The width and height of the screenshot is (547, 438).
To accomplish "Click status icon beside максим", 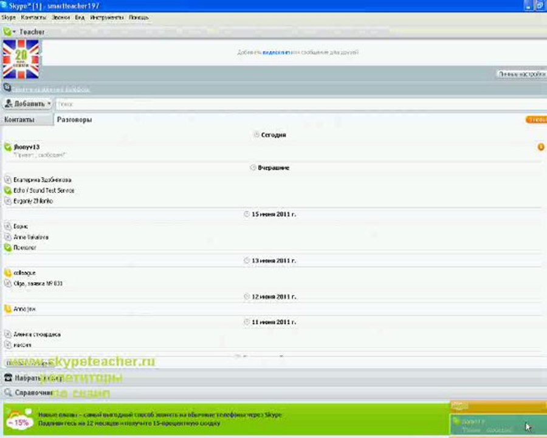I will [8, 345].
